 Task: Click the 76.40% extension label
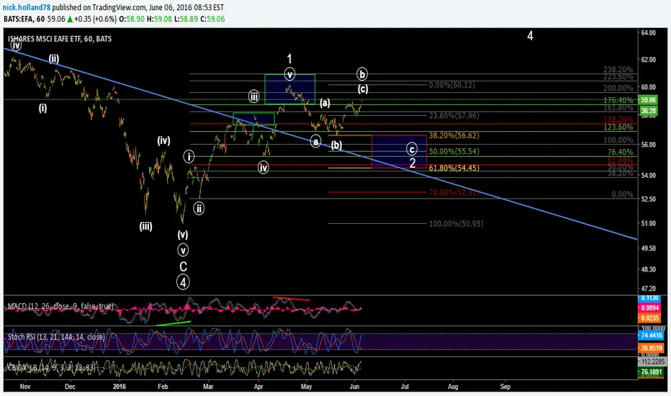point(620,152)
